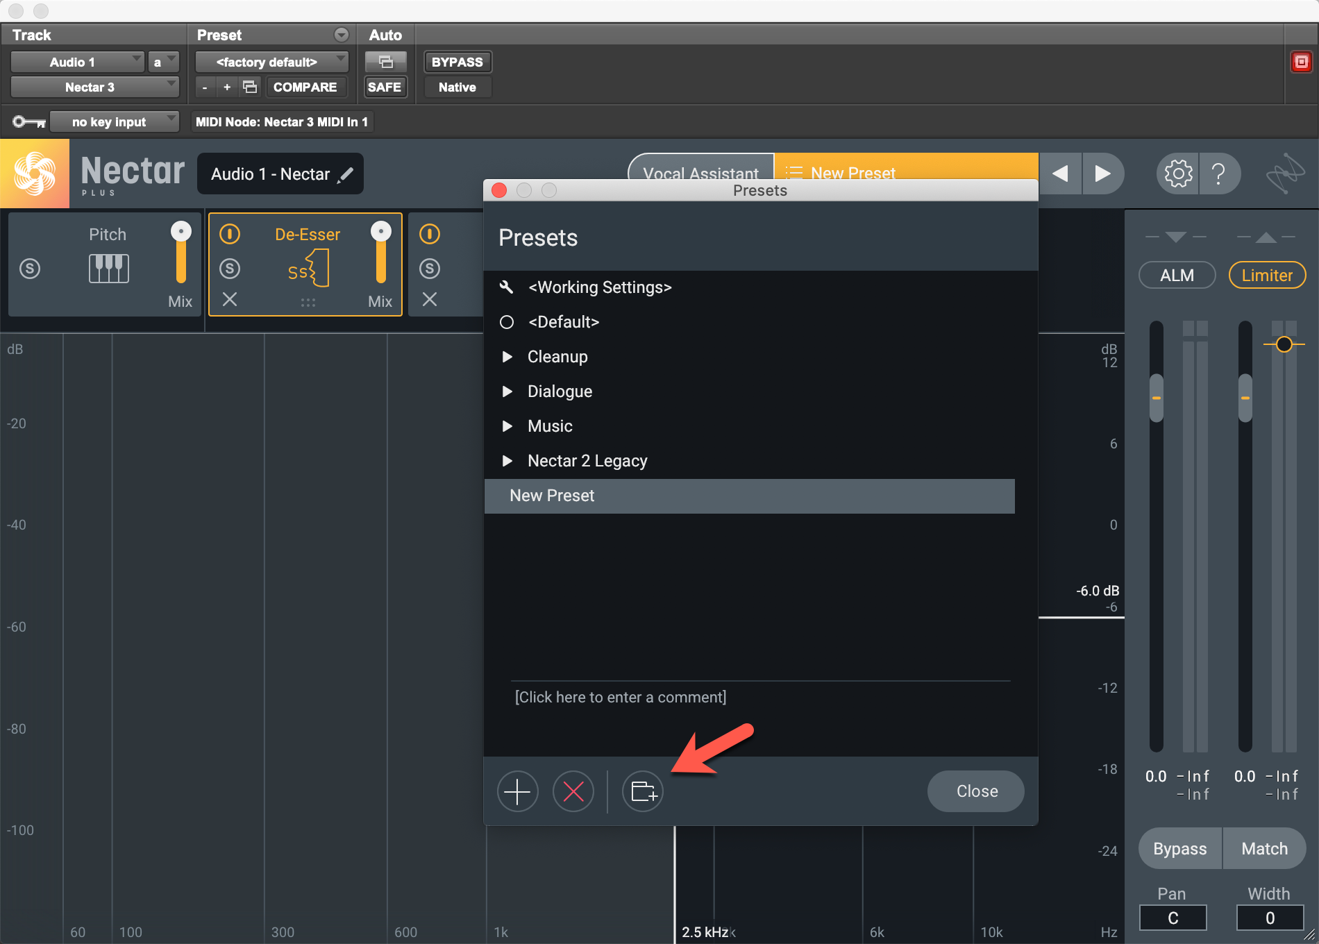Toggle the Pro Tools BYPASS button

[457, 62]
